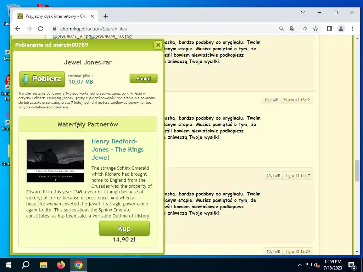This screenshot has width=363, height=272.
Task: View site info lock icon
Action: point(55,29)
